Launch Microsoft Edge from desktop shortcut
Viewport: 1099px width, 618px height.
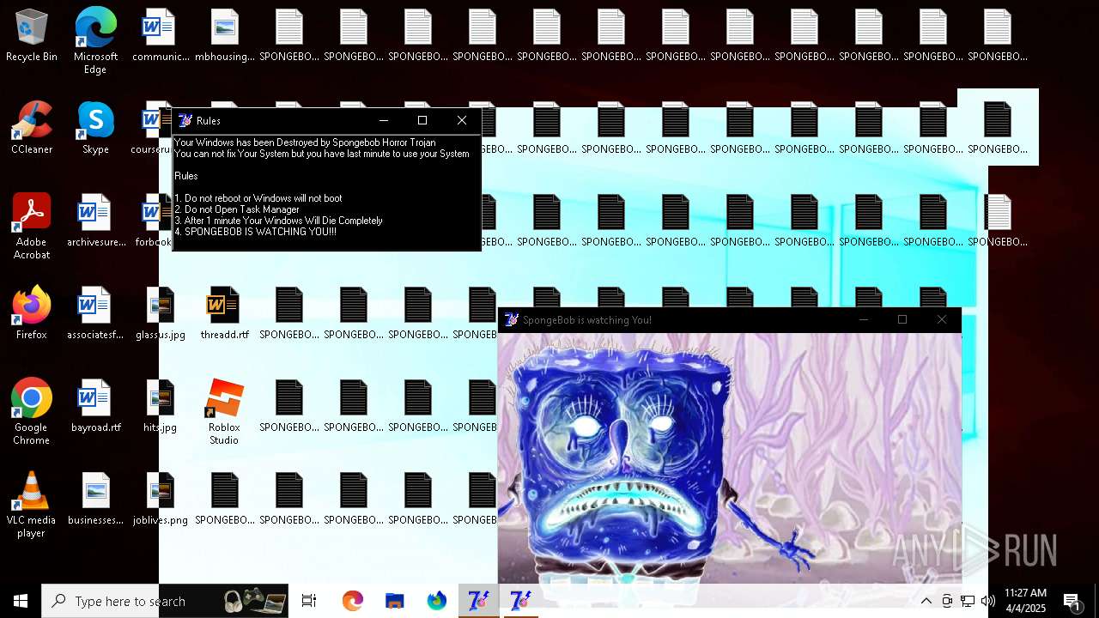click(95, 41)
